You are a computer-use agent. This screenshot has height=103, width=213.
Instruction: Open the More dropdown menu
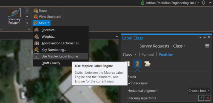[42, 23]
